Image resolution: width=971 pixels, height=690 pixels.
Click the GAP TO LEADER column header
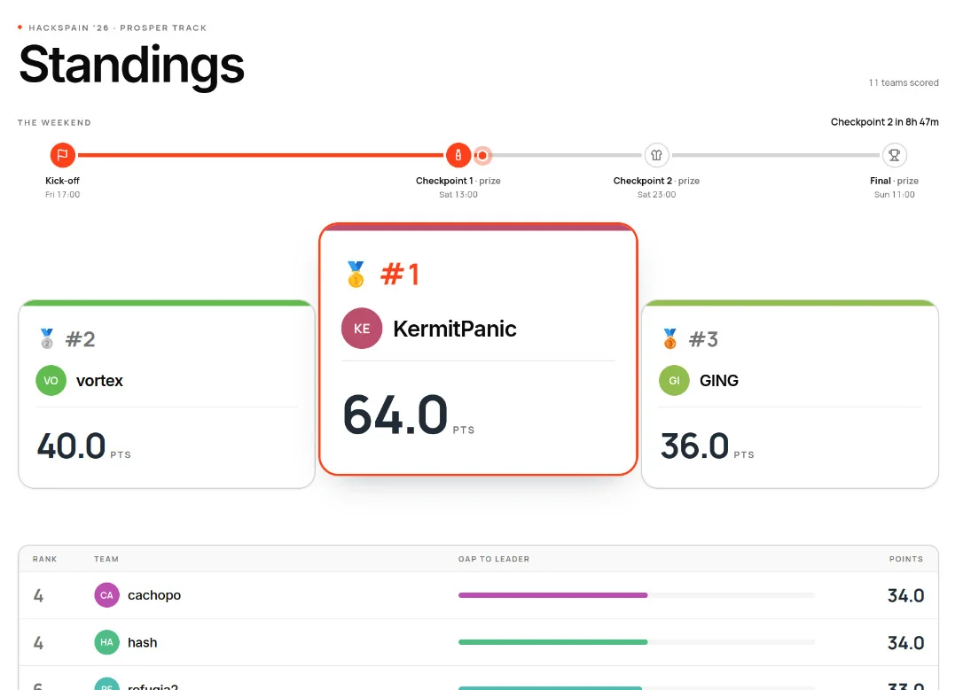tap(494, 559)
